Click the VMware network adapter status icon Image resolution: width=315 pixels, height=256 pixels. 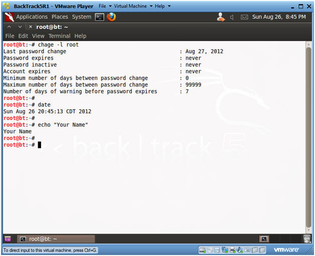pos(225,250)
